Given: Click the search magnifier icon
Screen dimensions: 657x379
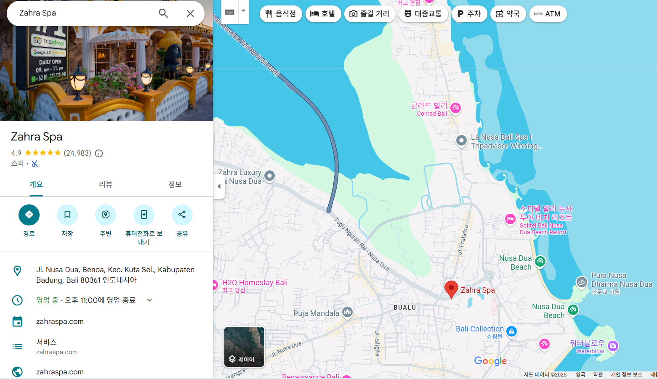Looking at the screenshot, I should (163, 13).
